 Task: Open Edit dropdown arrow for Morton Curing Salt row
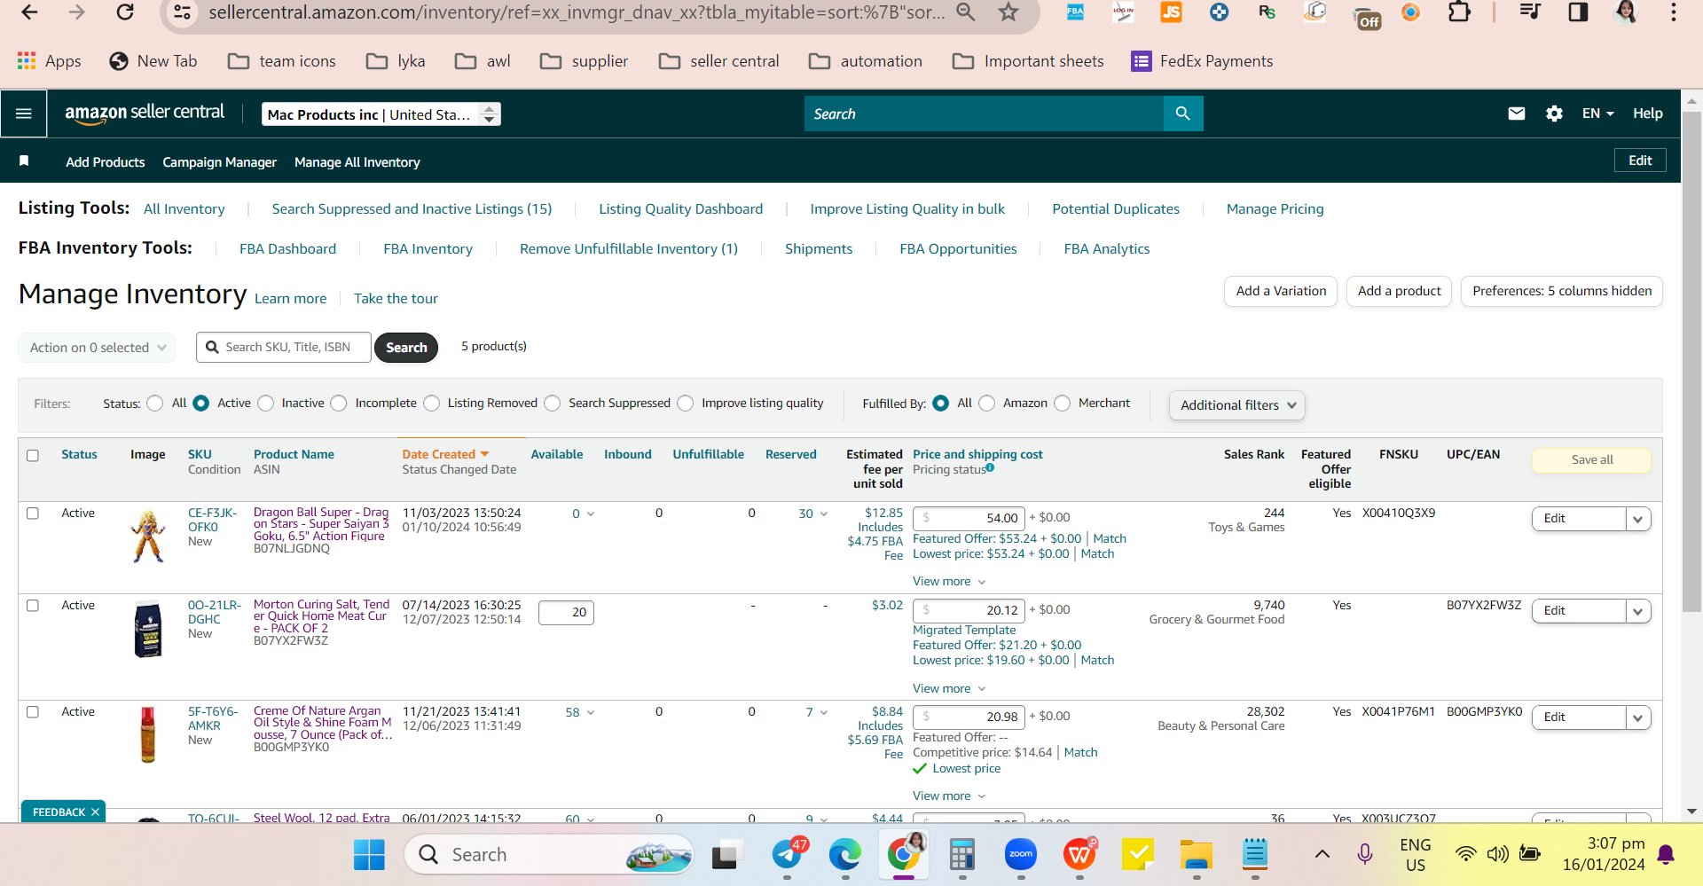(x=1638, y=611)
